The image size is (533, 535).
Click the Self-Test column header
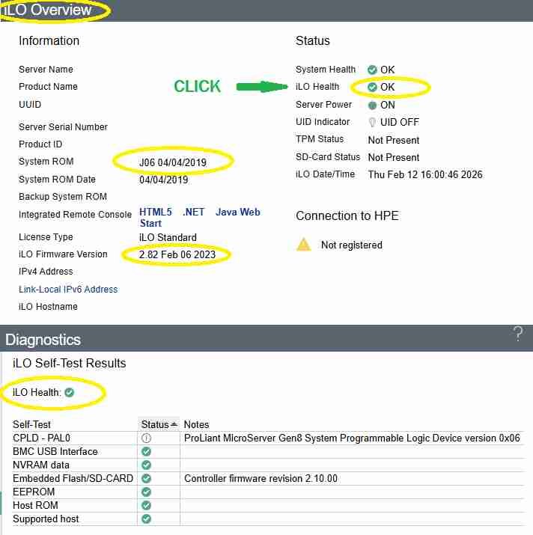coord(31,424)
